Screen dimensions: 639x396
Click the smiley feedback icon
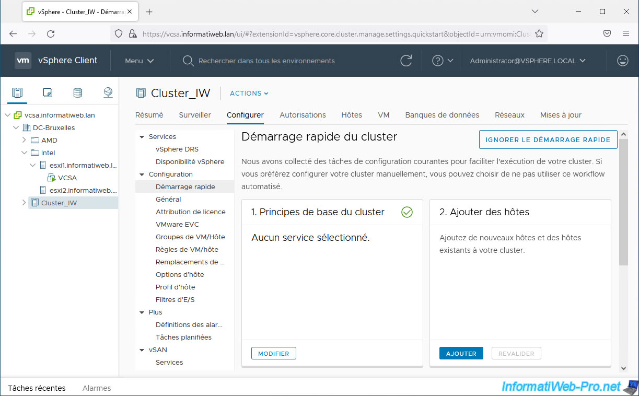pos(622,61)
